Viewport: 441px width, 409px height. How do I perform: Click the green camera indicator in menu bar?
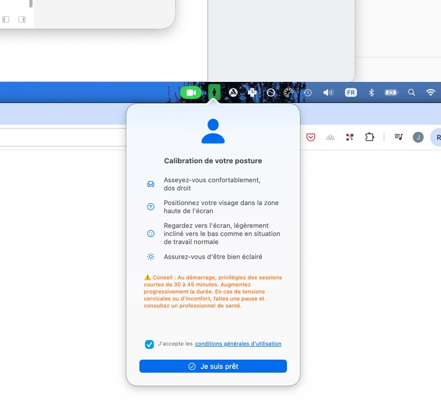point(191,93)
